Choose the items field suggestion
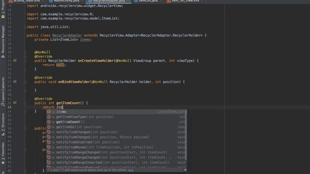310x174 pixels. (116, 112)
